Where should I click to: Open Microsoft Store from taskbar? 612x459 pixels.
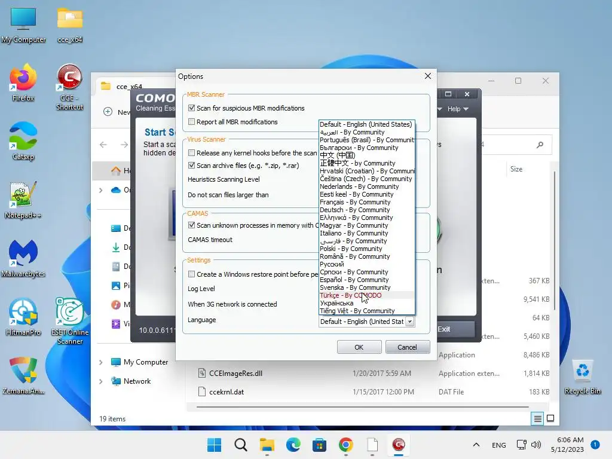(319, 445)
